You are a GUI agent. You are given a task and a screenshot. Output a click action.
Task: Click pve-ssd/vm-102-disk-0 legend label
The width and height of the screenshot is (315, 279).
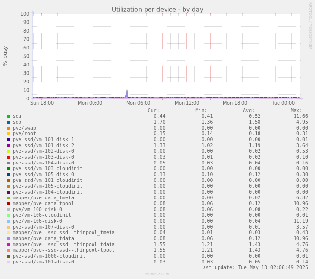(43, 151)
